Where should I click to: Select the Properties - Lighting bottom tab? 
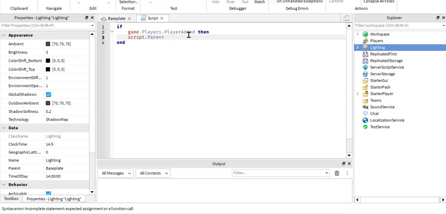click(x=54, y=199)
